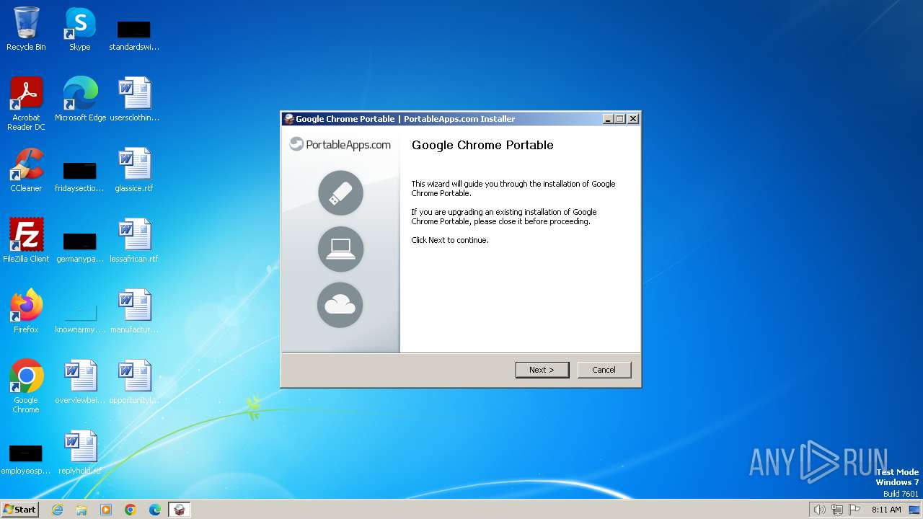Screen dimensions: 923x519
Task: Select the opportunityl... document icon
Action: point(134,382)
